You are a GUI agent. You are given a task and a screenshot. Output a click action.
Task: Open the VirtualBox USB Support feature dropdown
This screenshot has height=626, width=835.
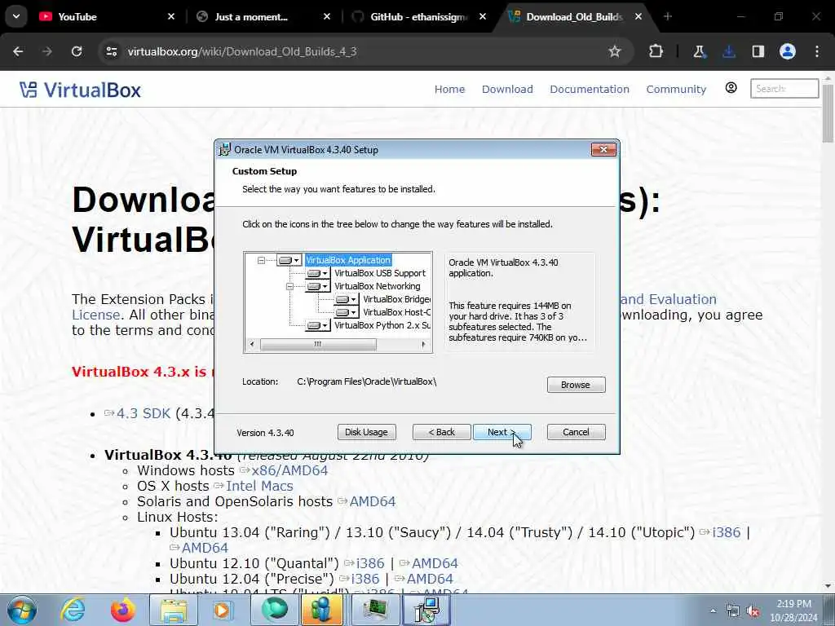pos(317,273)
